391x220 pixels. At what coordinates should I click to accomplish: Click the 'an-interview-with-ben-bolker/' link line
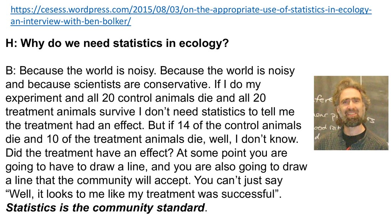71,21
